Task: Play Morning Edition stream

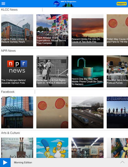Action: [5, 162]
